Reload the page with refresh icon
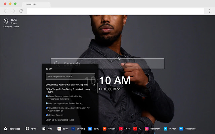215x134 pixels. [x=21, y=11]
